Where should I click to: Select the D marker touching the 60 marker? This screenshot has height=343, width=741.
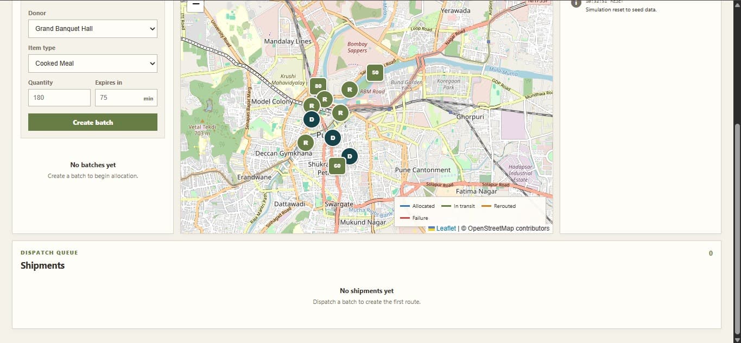point(350,156)
